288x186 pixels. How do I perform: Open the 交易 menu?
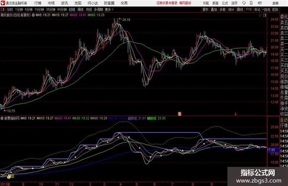[124, 3]
